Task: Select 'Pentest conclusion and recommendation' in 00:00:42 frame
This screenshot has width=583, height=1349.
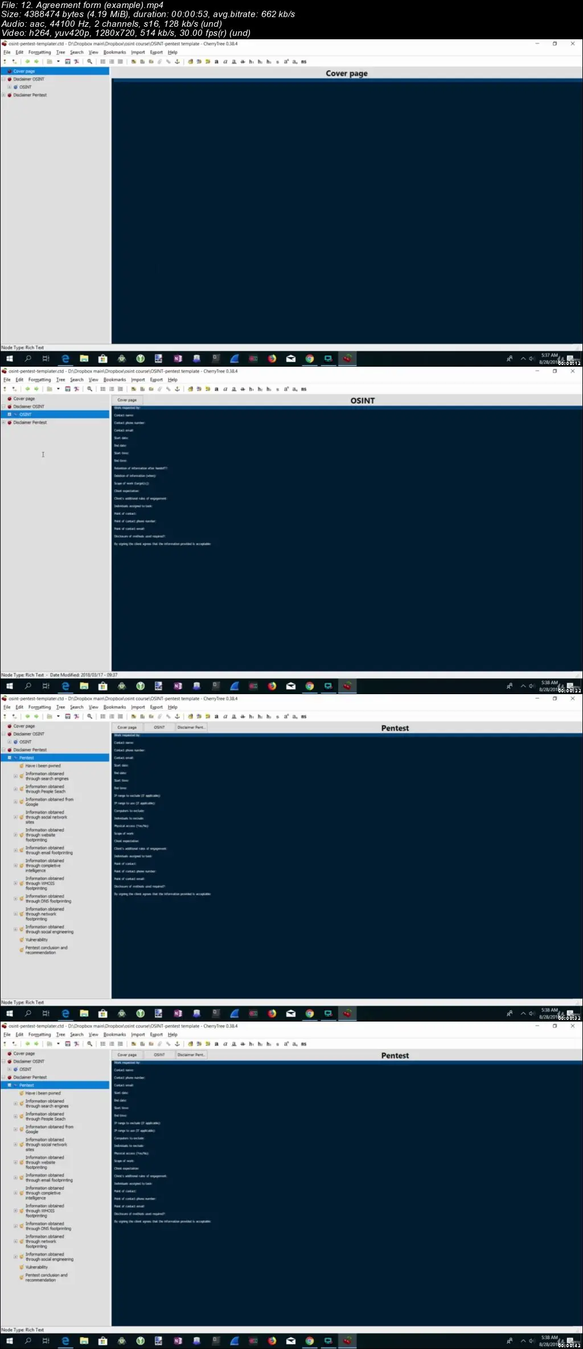Action: click(x=46, y=1277)
